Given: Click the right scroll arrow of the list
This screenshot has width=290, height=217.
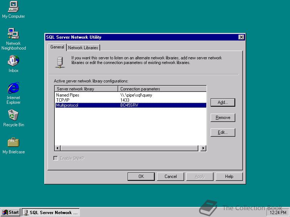Looking at the screenshot, I should pyautogui.click(x=203, y=148).
